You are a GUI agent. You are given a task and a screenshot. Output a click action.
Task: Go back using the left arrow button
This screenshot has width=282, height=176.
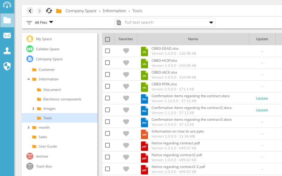pos(30,11)
